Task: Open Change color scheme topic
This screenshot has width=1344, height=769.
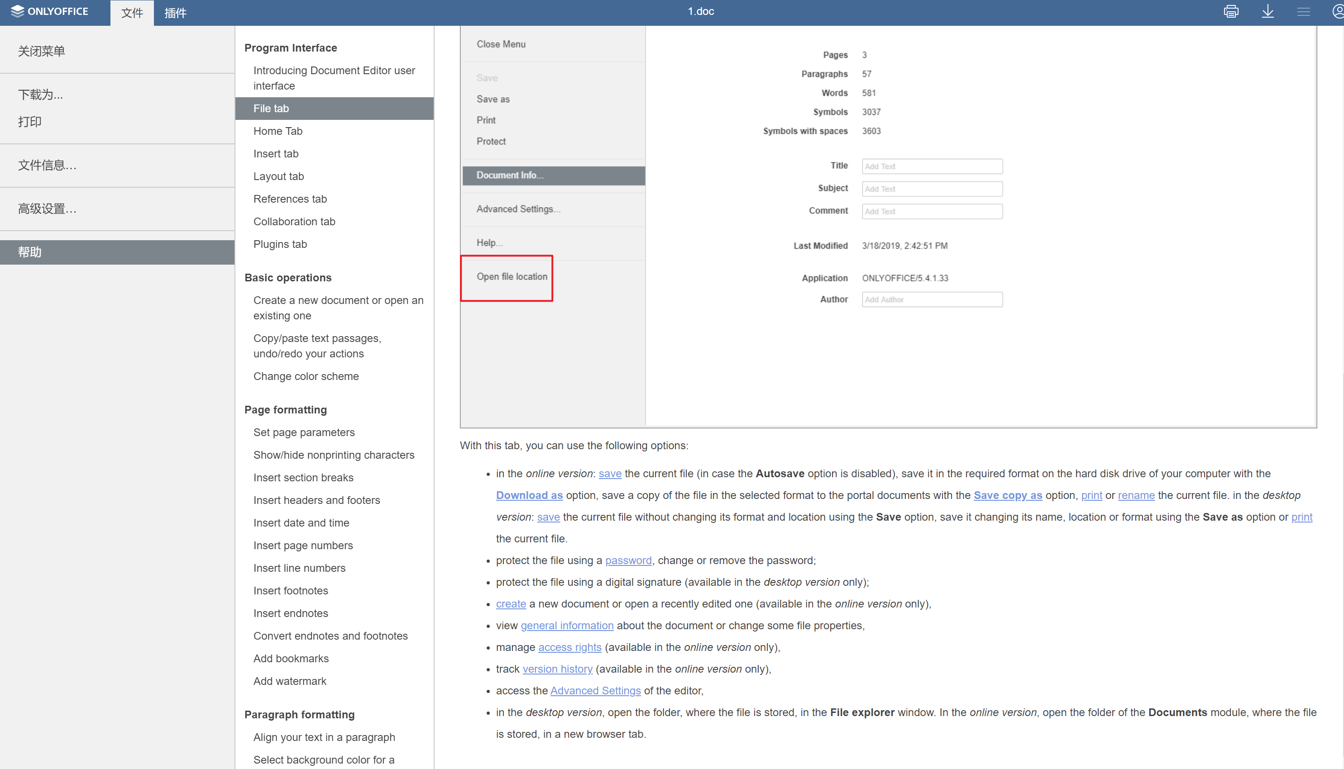Action: click(306, 376)
